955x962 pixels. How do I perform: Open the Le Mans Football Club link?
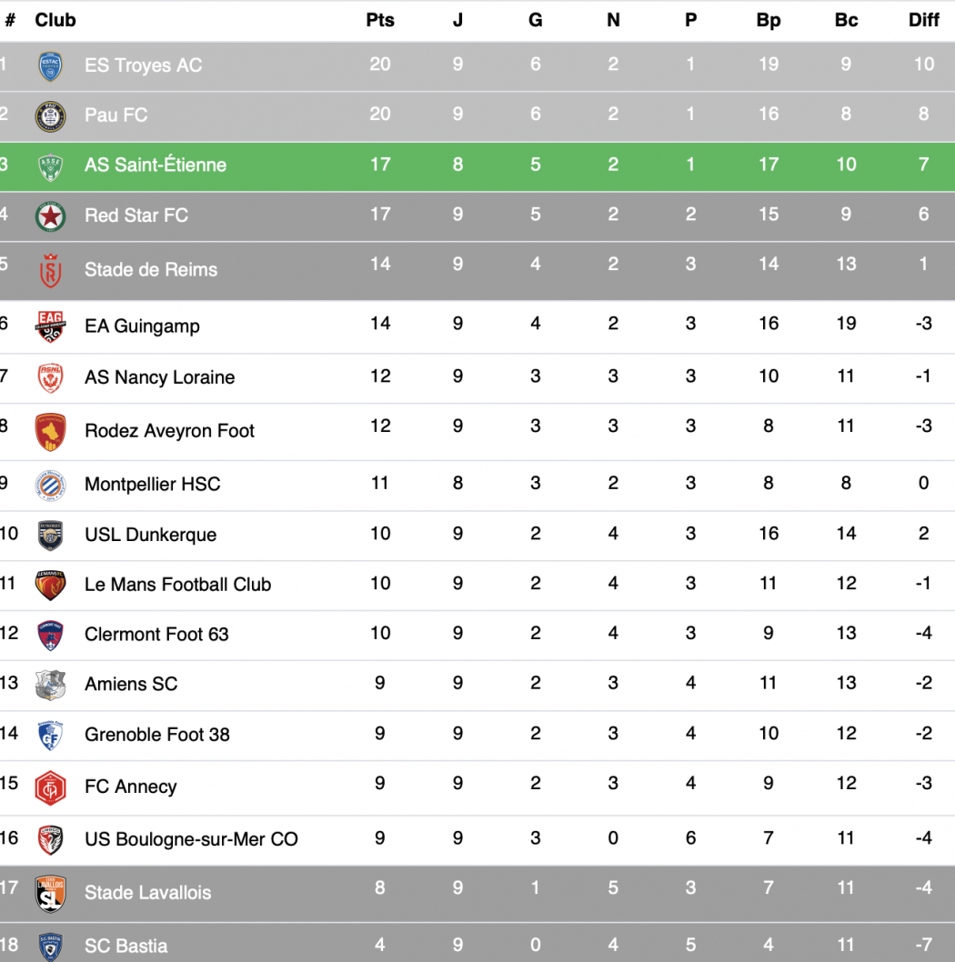[x=177, y=585]
